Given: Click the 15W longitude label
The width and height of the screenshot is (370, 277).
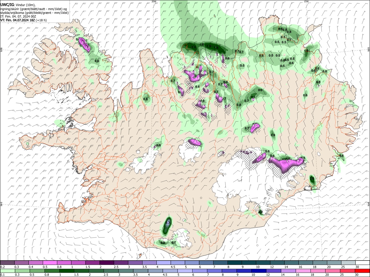Looking at the screenshot, I should click(306, 1).
